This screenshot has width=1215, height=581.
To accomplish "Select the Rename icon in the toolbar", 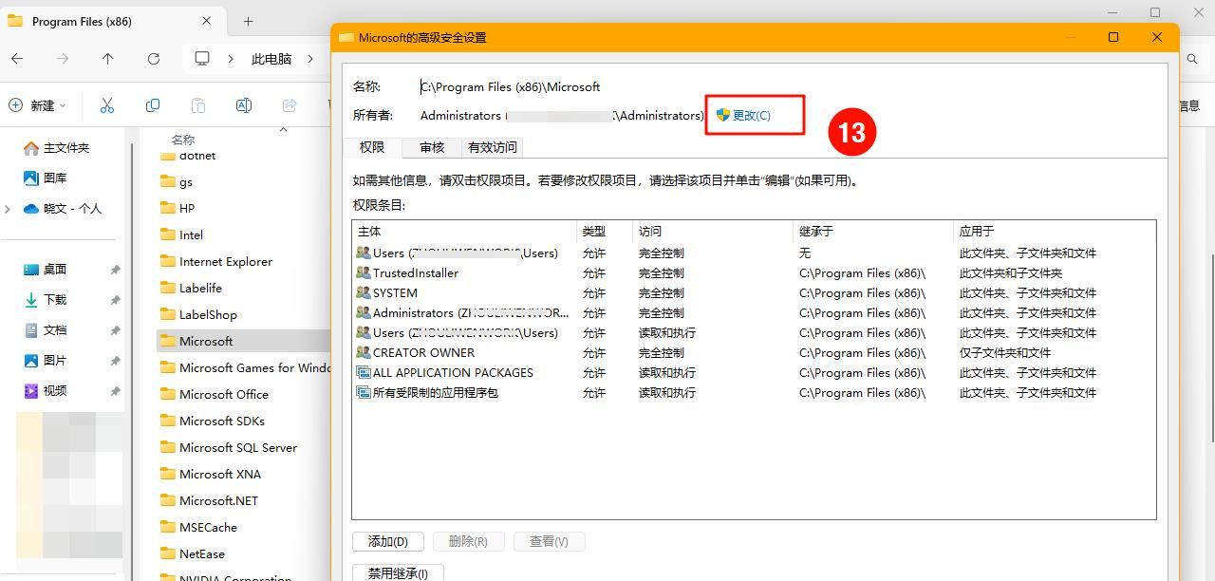I will 243,104.
